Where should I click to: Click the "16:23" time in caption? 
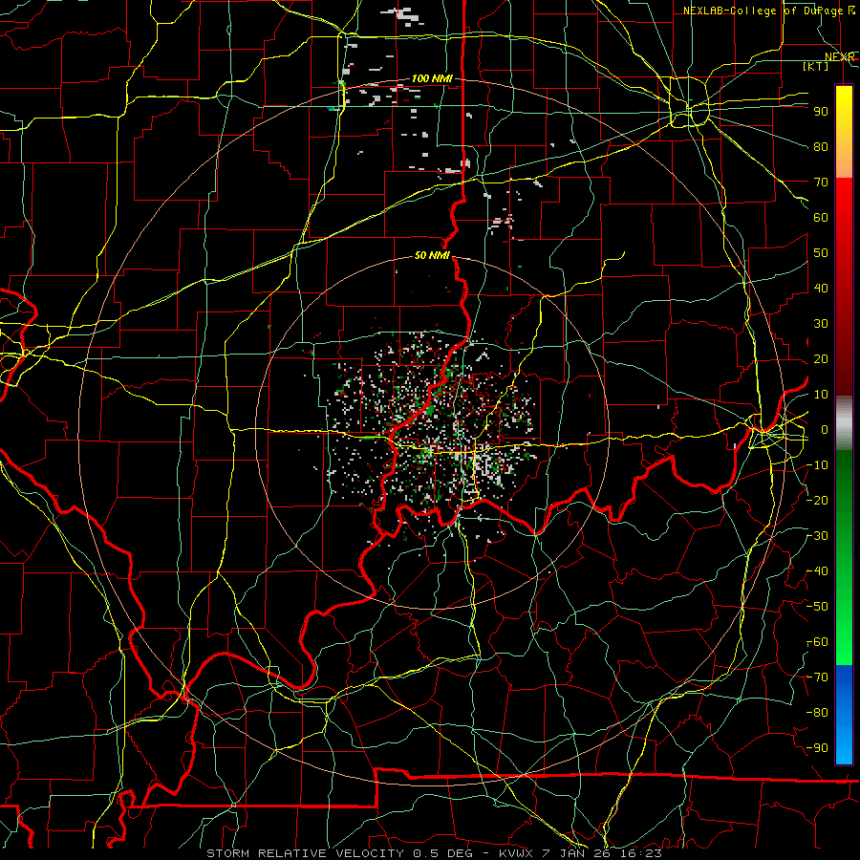click(x=640, y=853)
